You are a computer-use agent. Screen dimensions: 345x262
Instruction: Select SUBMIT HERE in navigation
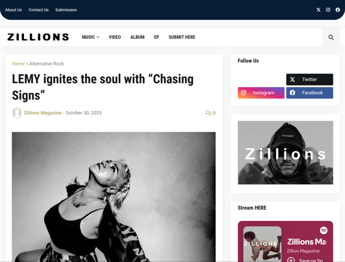tap(182, 37)
